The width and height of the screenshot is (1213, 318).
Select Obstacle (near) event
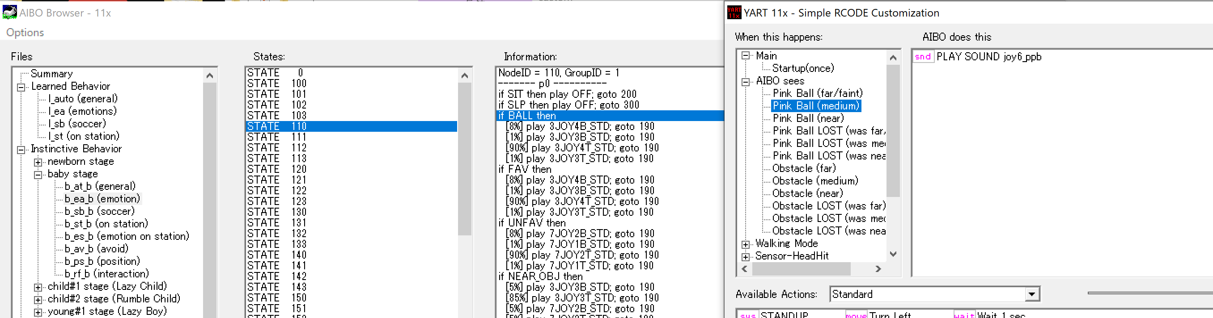[x=808, y=194]
